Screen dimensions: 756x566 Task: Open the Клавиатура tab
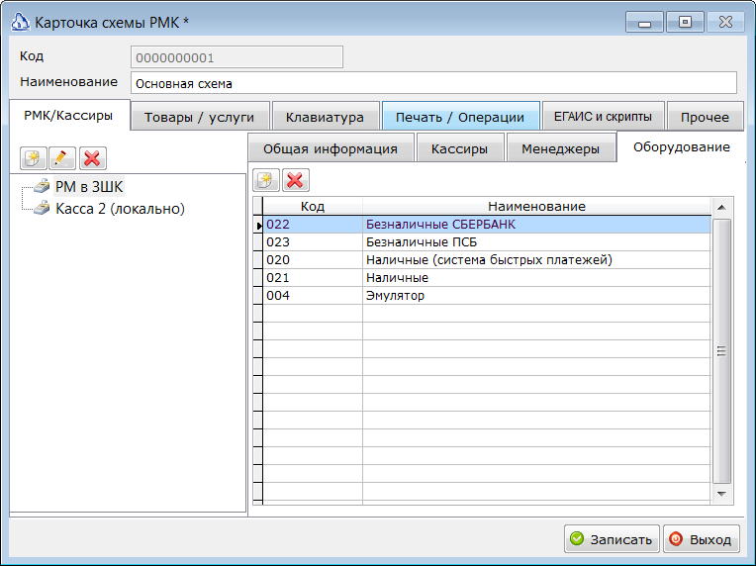(325, 117)
